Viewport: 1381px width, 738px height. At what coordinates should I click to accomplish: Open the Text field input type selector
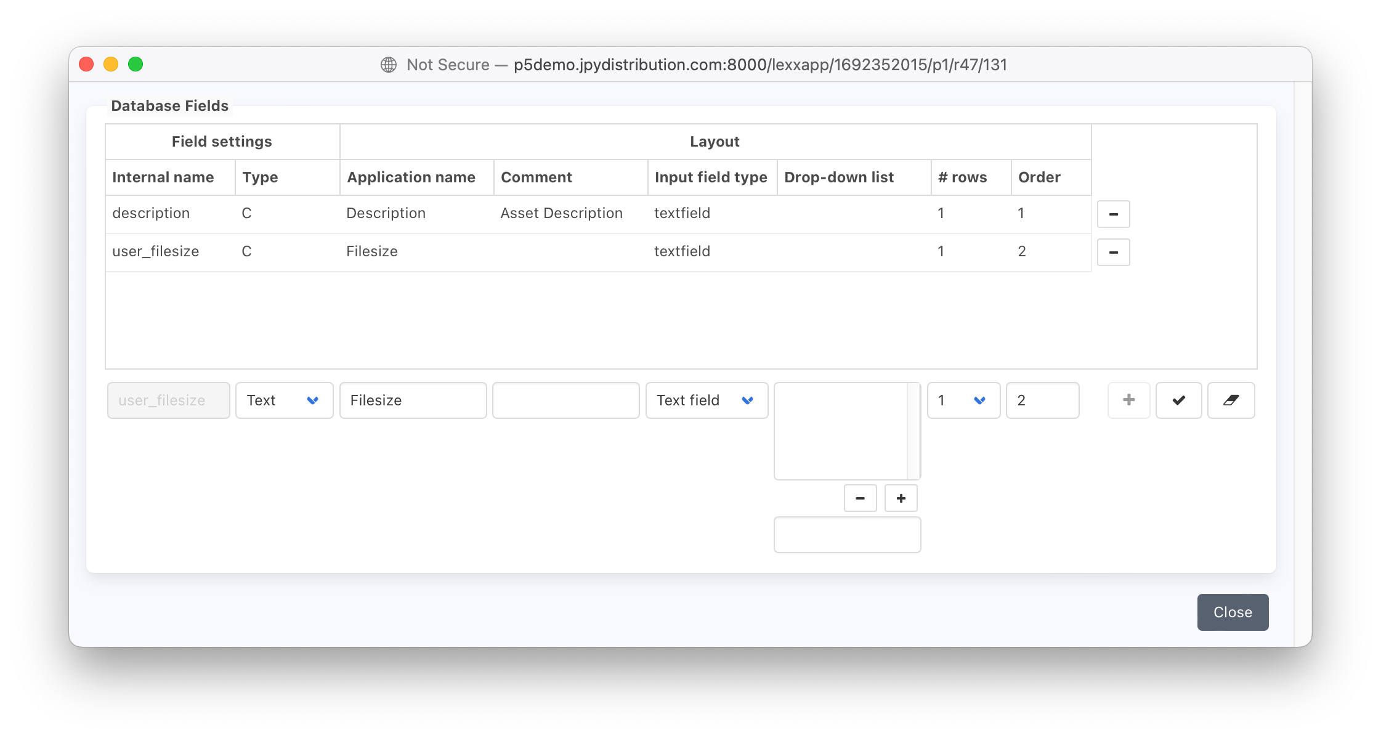pyautogui.click(x=707, y=400)
